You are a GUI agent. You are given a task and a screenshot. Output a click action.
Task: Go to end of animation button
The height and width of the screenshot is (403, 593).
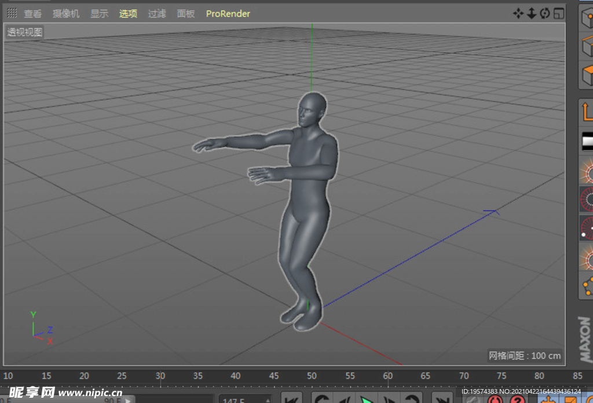(442, 398)
